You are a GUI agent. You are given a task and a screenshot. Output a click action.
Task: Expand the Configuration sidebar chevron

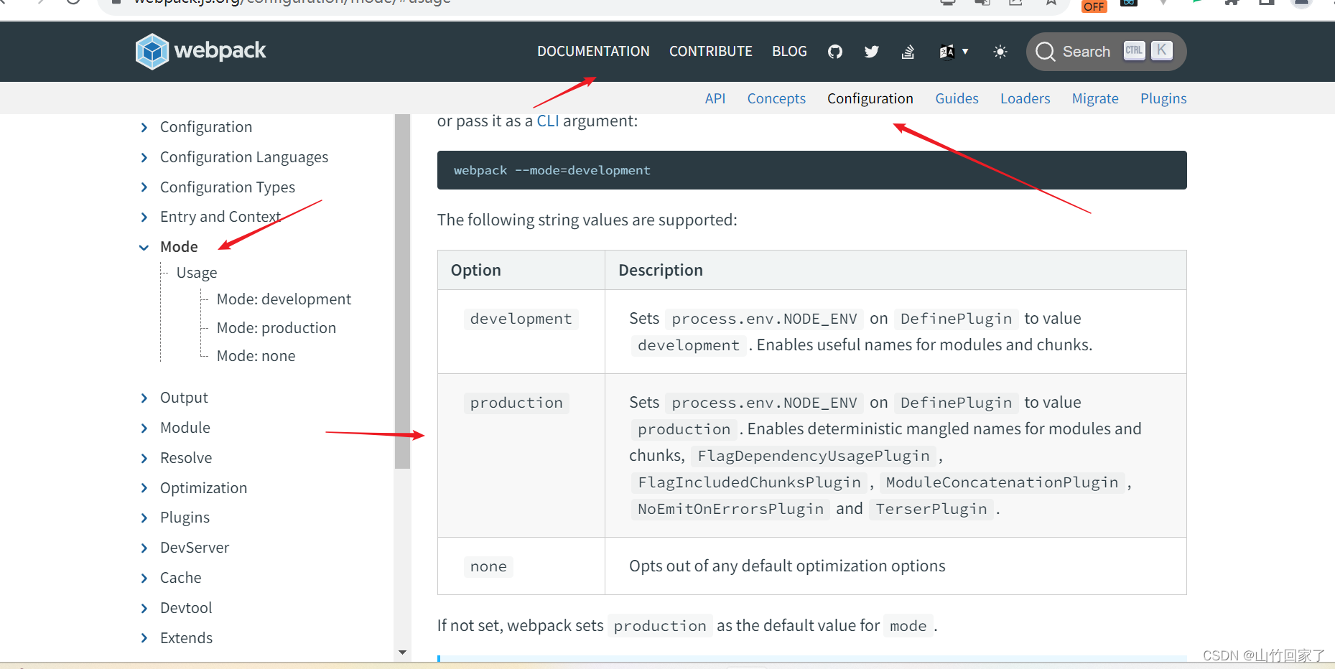[x=144, y=127]
